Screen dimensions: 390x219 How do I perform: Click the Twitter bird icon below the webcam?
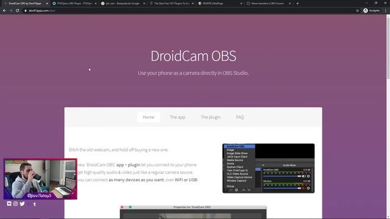pos(22,204)
